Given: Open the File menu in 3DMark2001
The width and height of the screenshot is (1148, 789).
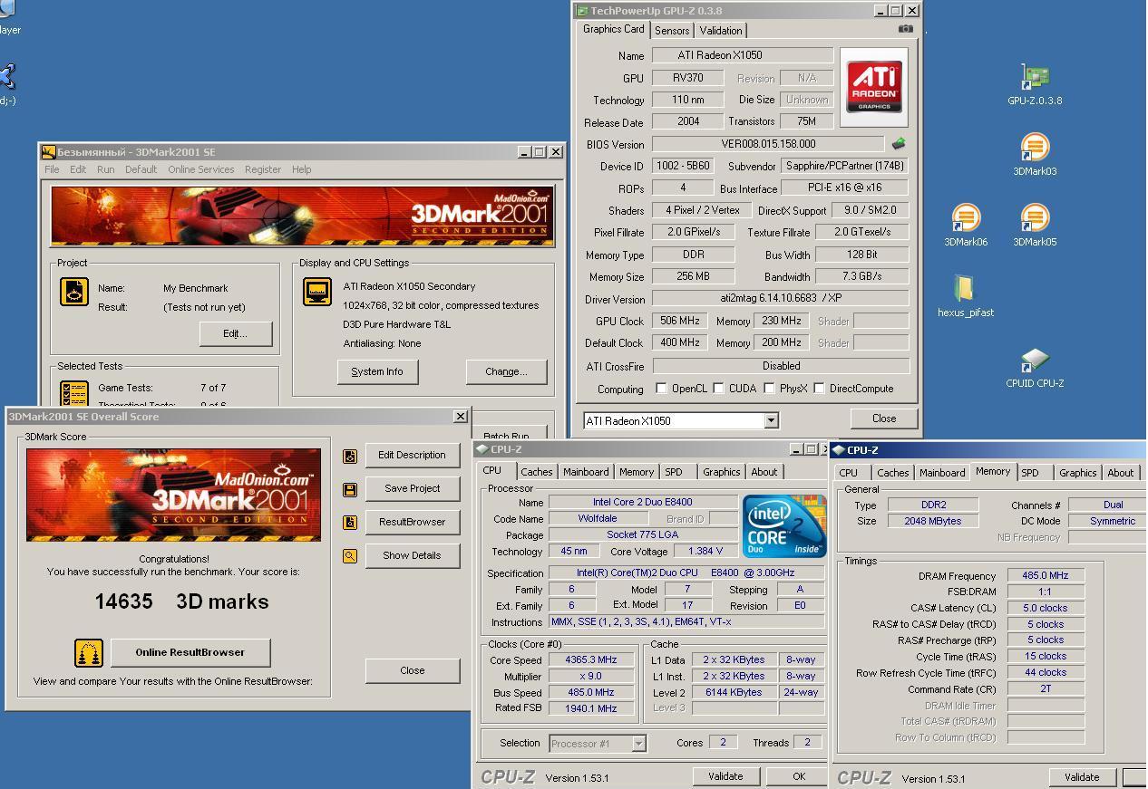Looking at the screenshot, I should click(53, 169).
